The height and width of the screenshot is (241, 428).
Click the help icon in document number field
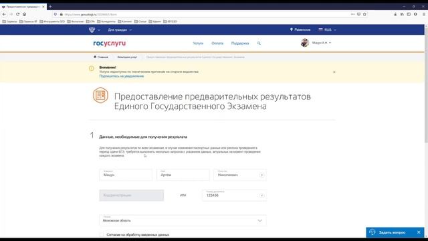point(261,195)
